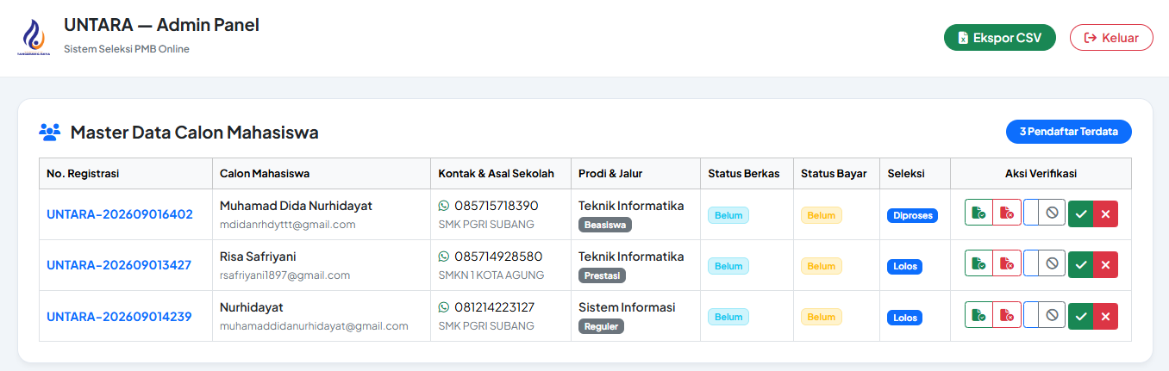The width and height of the screenshot is (1169, 371).
Task: Click Lolos badge in Risa Safriyani row
Action: point(905,266)
